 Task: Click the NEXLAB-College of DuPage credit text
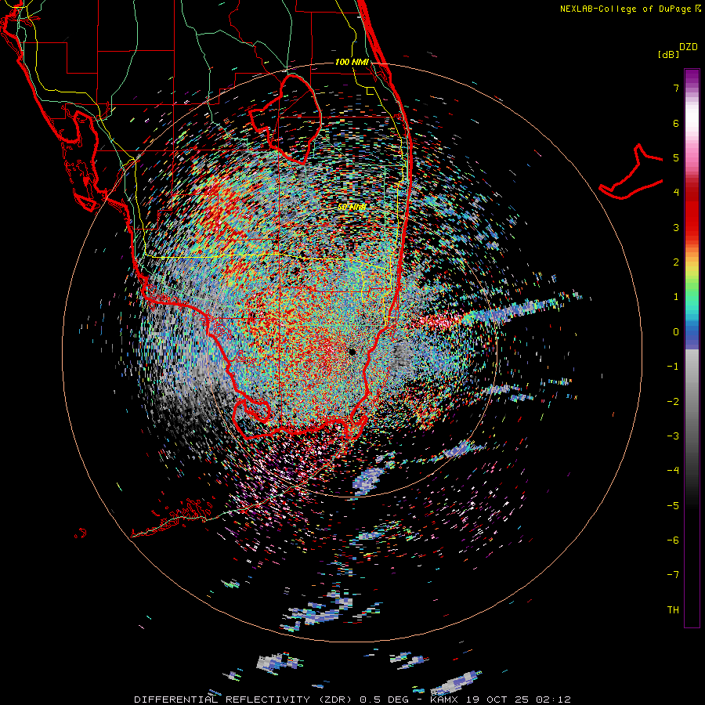click(631, 9)
